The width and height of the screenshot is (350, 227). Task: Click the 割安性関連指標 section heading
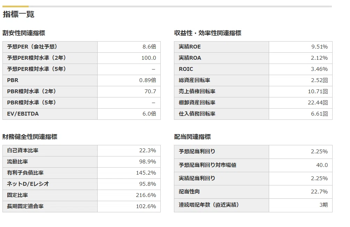(24, 33)
